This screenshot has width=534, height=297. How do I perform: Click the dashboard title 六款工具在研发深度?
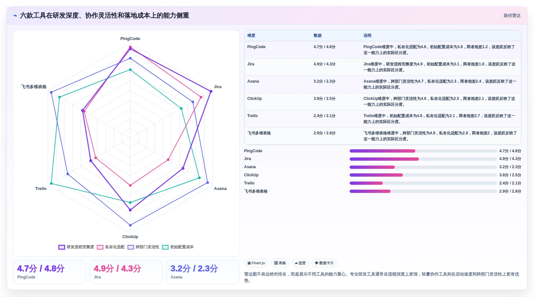tap(104, 16)
